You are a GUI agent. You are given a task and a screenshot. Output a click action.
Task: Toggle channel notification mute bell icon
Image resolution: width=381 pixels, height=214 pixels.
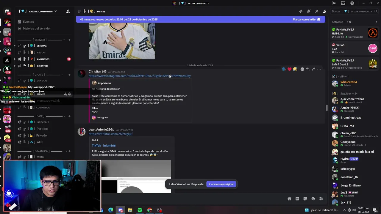point(309,11)
